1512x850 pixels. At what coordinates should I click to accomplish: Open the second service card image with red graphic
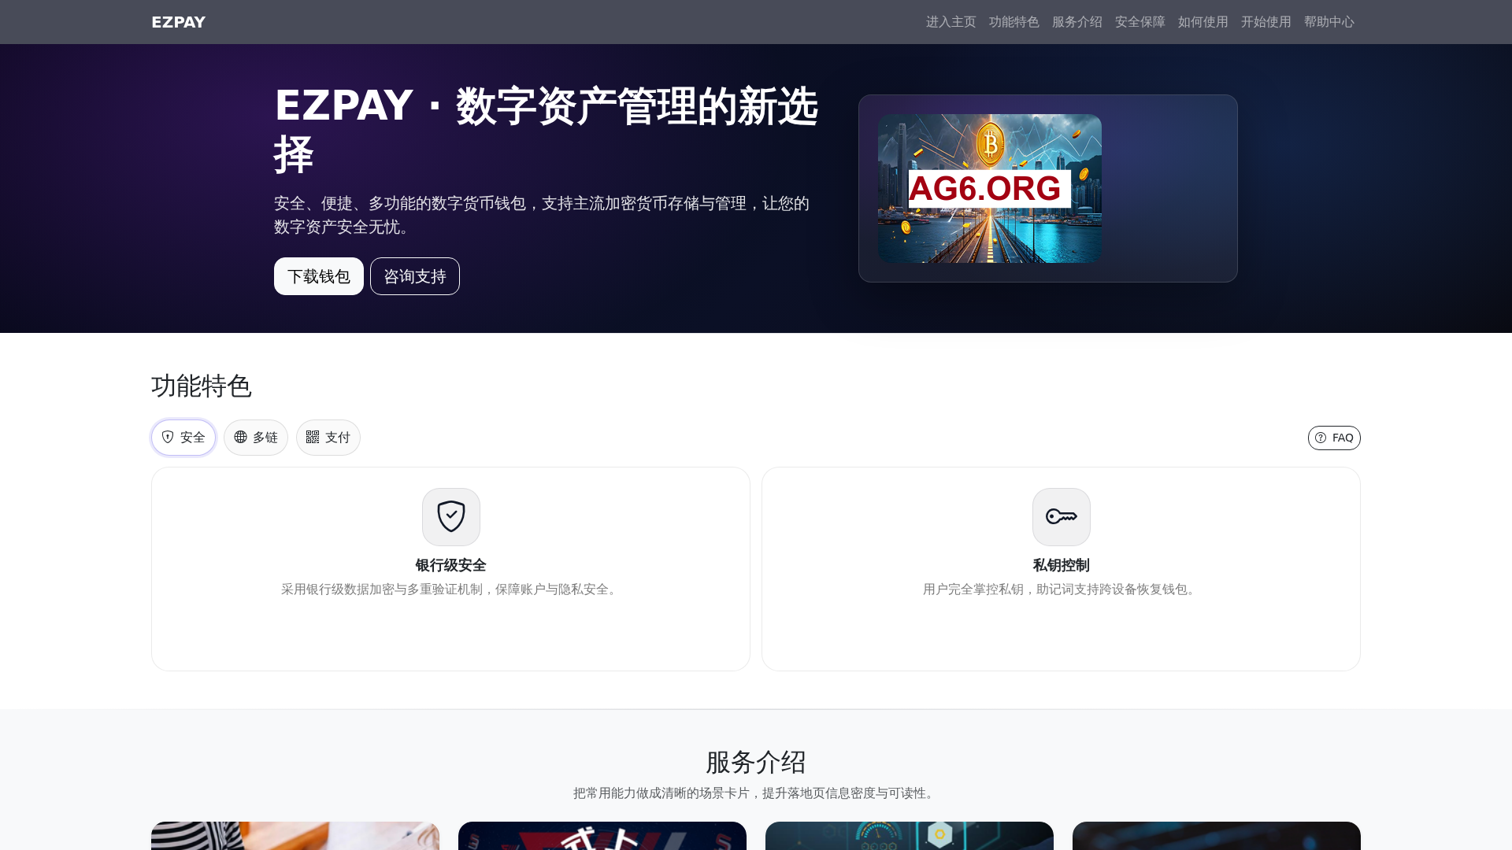602,836
